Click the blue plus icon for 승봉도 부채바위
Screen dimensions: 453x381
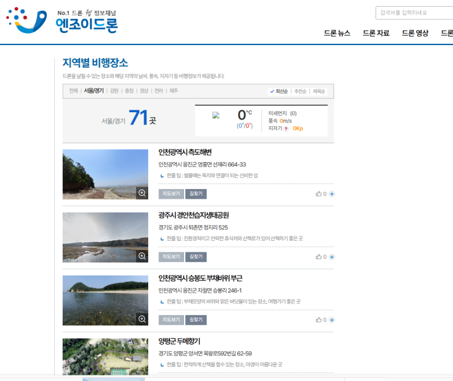pyautogui.click(x=332, y=320)
